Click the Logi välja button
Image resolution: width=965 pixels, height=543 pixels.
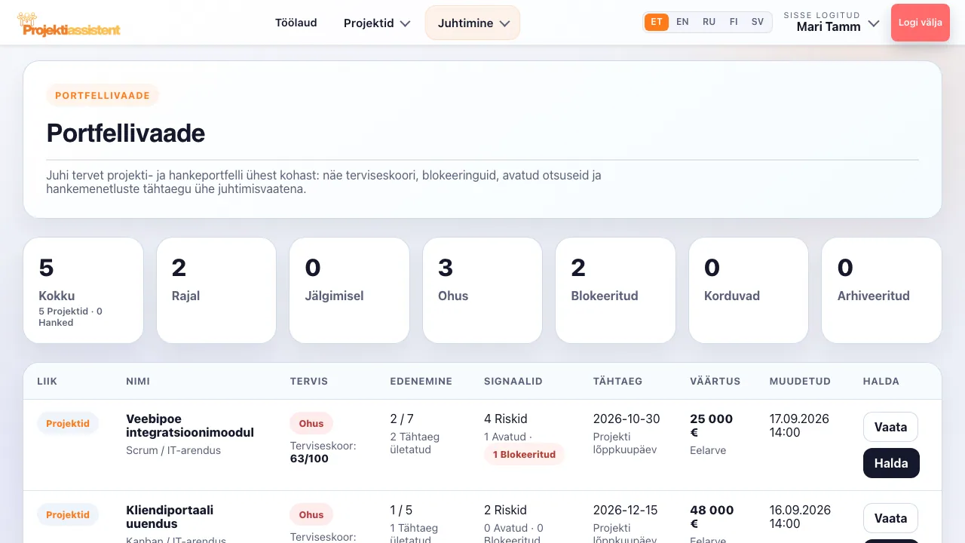point(921,23)
